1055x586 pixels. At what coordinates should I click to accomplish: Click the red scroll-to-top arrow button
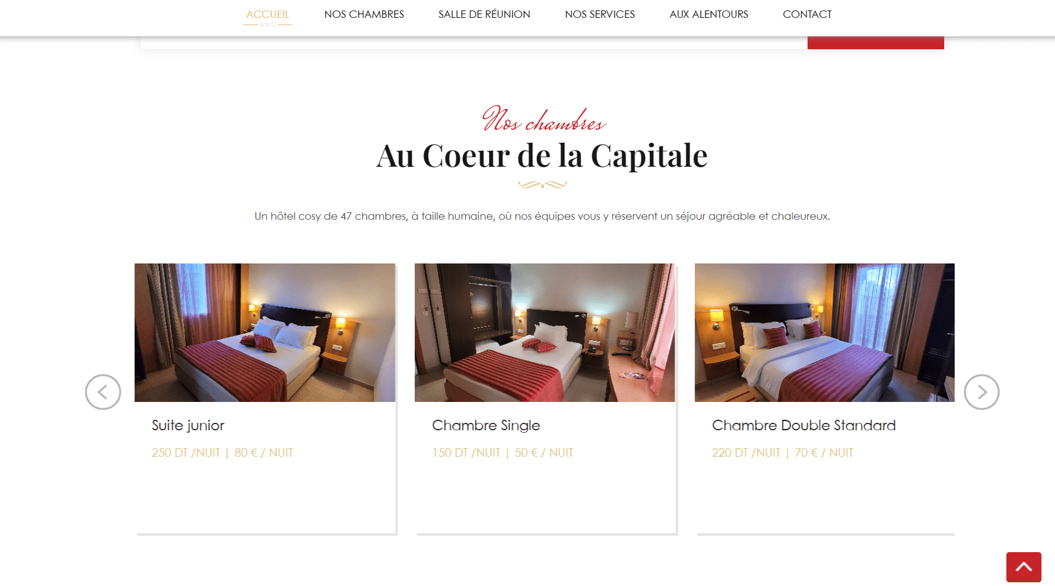coord(1024,567)
